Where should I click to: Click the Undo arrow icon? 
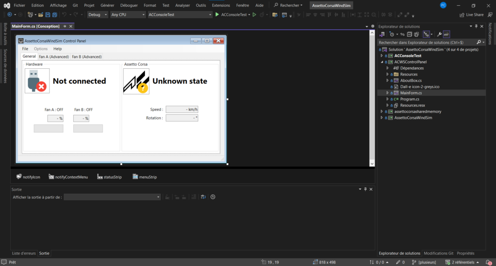(64, 15)
